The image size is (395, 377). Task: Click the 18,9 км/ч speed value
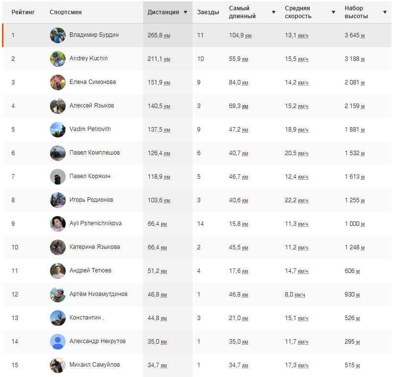pyautogui.click(x=296, y=130)
